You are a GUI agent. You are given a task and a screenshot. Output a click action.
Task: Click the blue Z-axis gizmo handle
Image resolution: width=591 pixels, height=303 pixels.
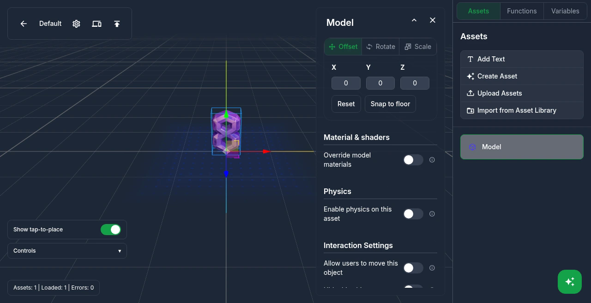[x=226, y=174]
